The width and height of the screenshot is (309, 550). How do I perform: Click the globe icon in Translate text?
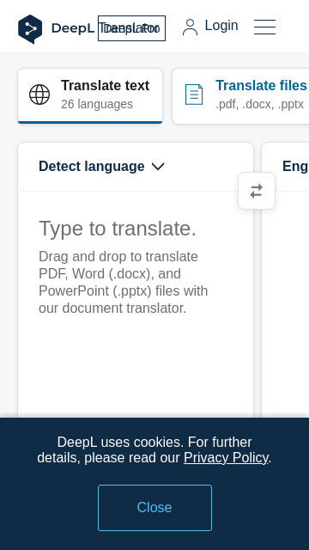tap(39, 95)
